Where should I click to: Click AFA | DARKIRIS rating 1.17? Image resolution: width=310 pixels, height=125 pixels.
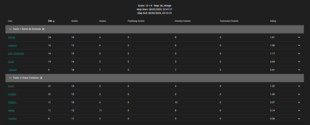pyautogui.click(x=272, y=53)
